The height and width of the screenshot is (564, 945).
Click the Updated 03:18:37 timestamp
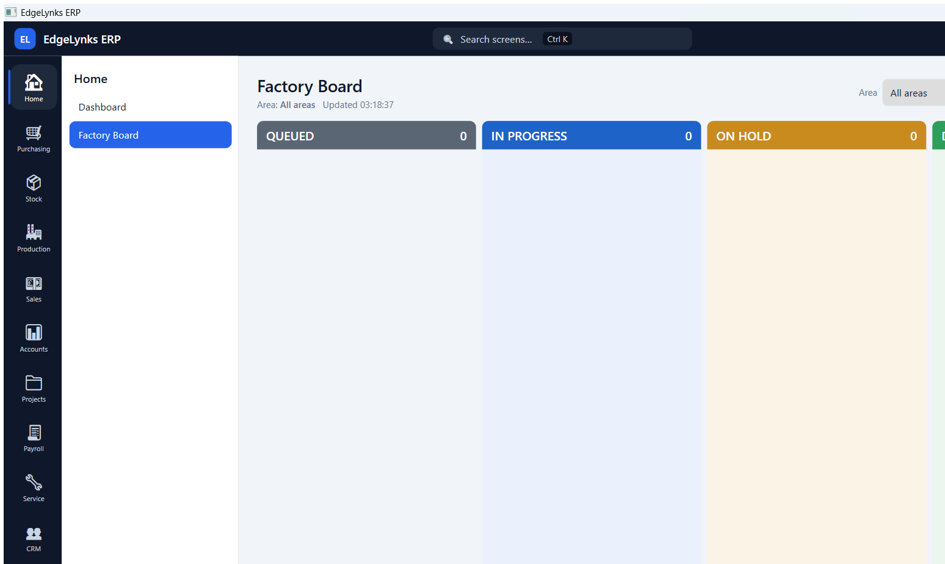[358, 105]
